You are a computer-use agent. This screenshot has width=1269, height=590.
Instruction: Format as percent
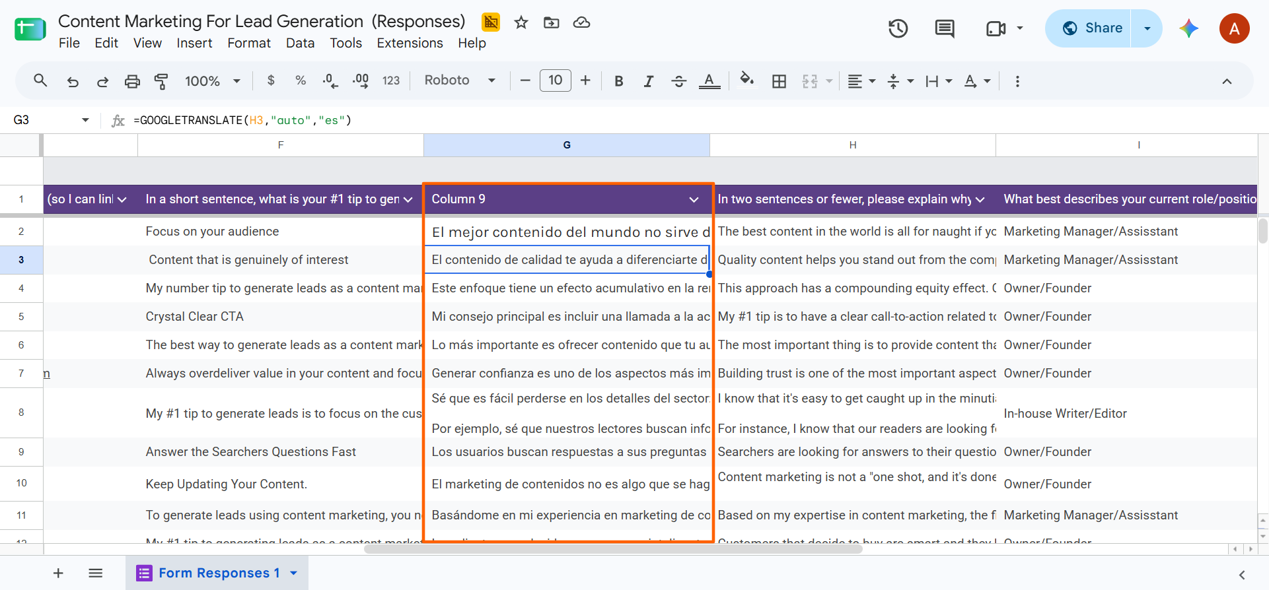[301, 81]
